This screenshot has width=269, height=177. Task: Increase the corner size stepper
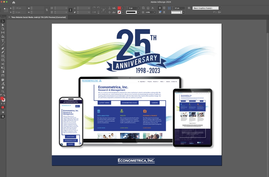pyautogui.click(x=173, y=7)
